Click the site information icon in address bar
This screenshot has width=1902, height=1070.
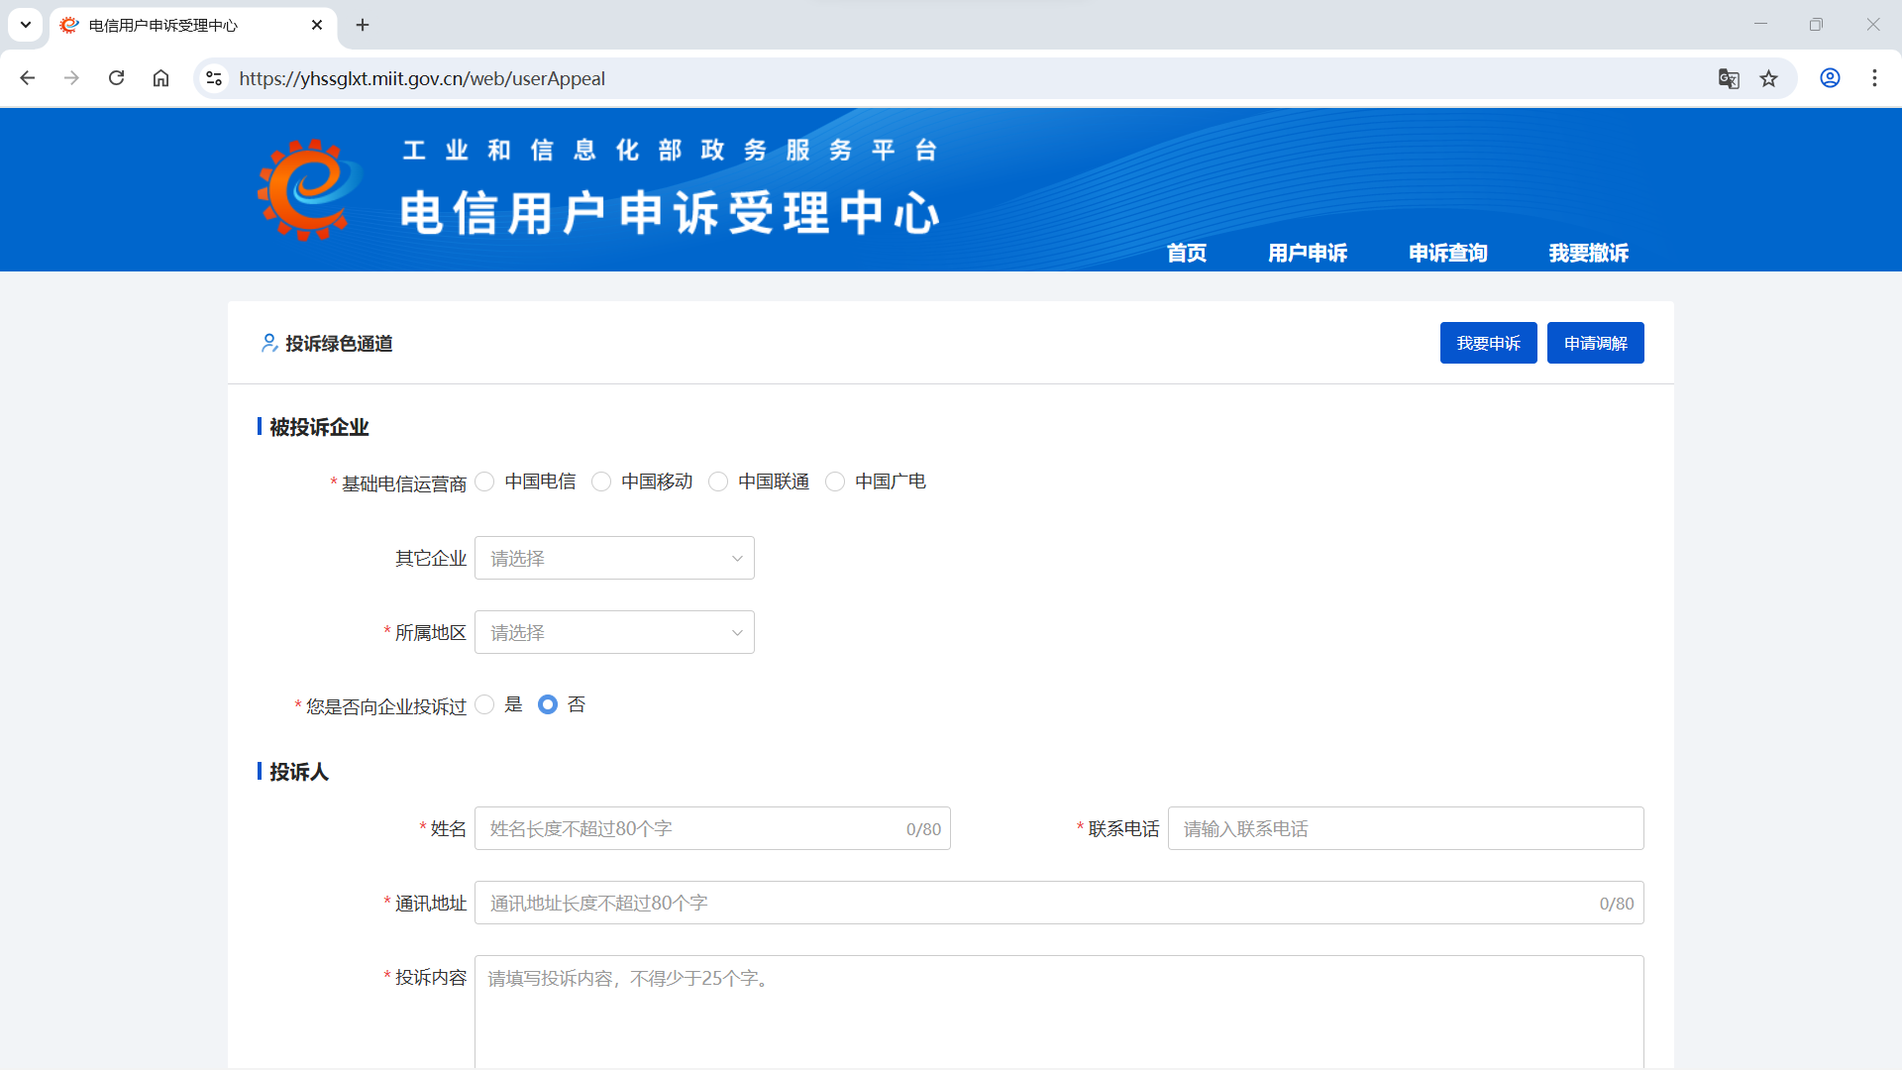click(x=213, y=78)
